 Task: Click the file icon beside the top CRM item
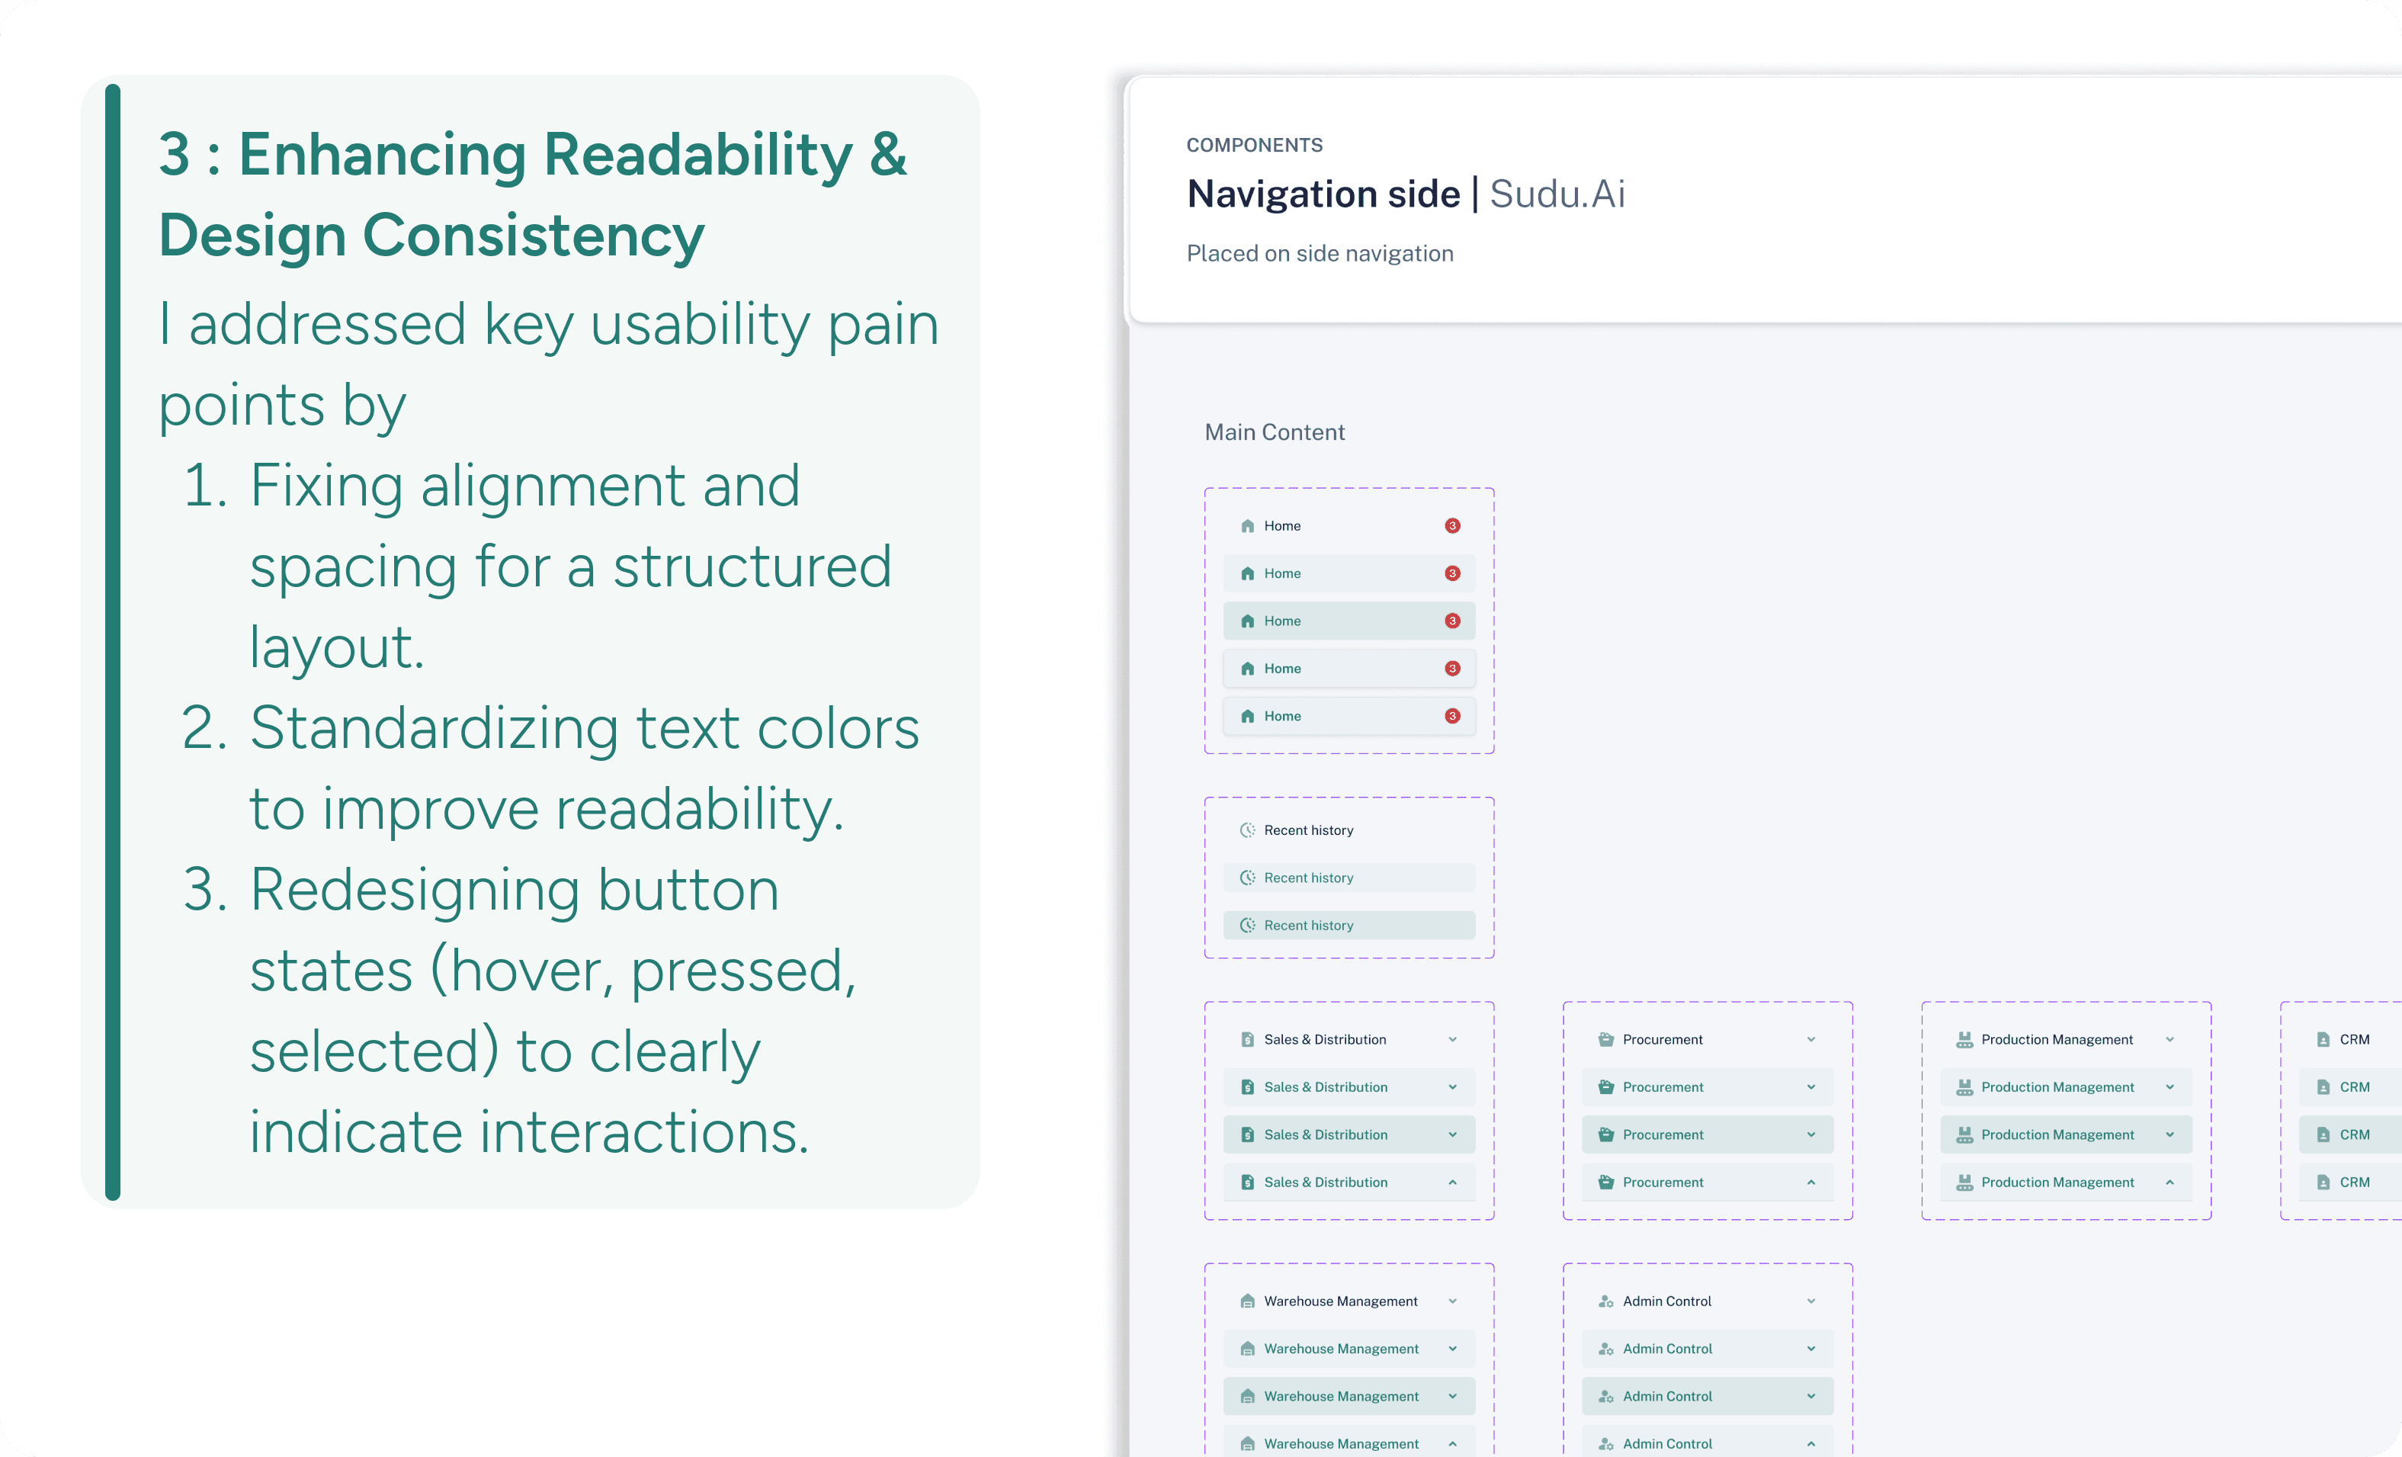click(2323, 1040)
